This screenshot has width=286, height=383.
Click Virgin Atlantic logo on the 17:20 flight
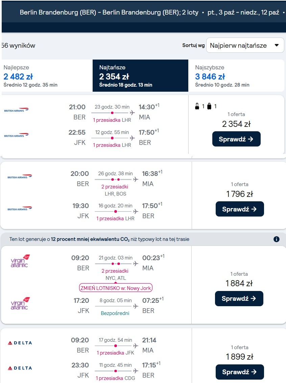pyautogui.click(x=20, y=303)
